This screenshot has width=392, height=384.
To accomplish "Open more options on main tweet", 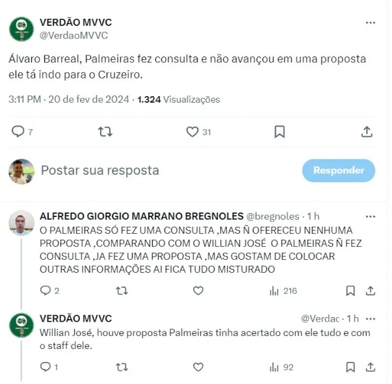I will pyautogui.click(x=371, y=23).
